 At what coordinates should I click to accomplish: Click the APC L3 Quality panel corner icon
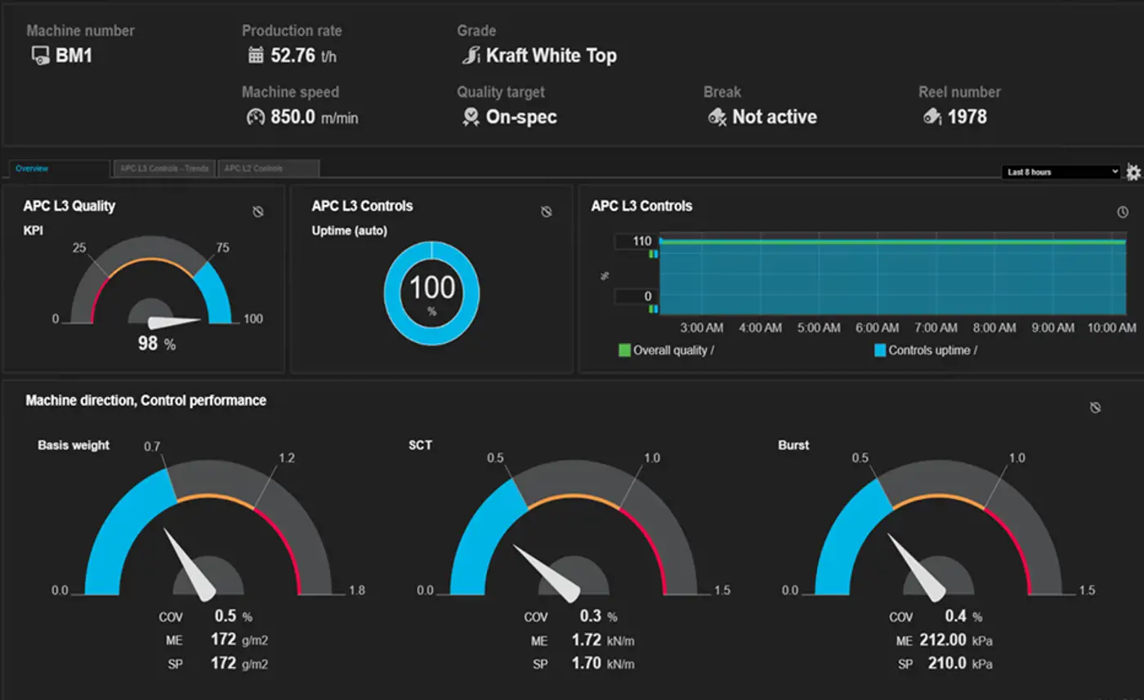coord(258,212)
